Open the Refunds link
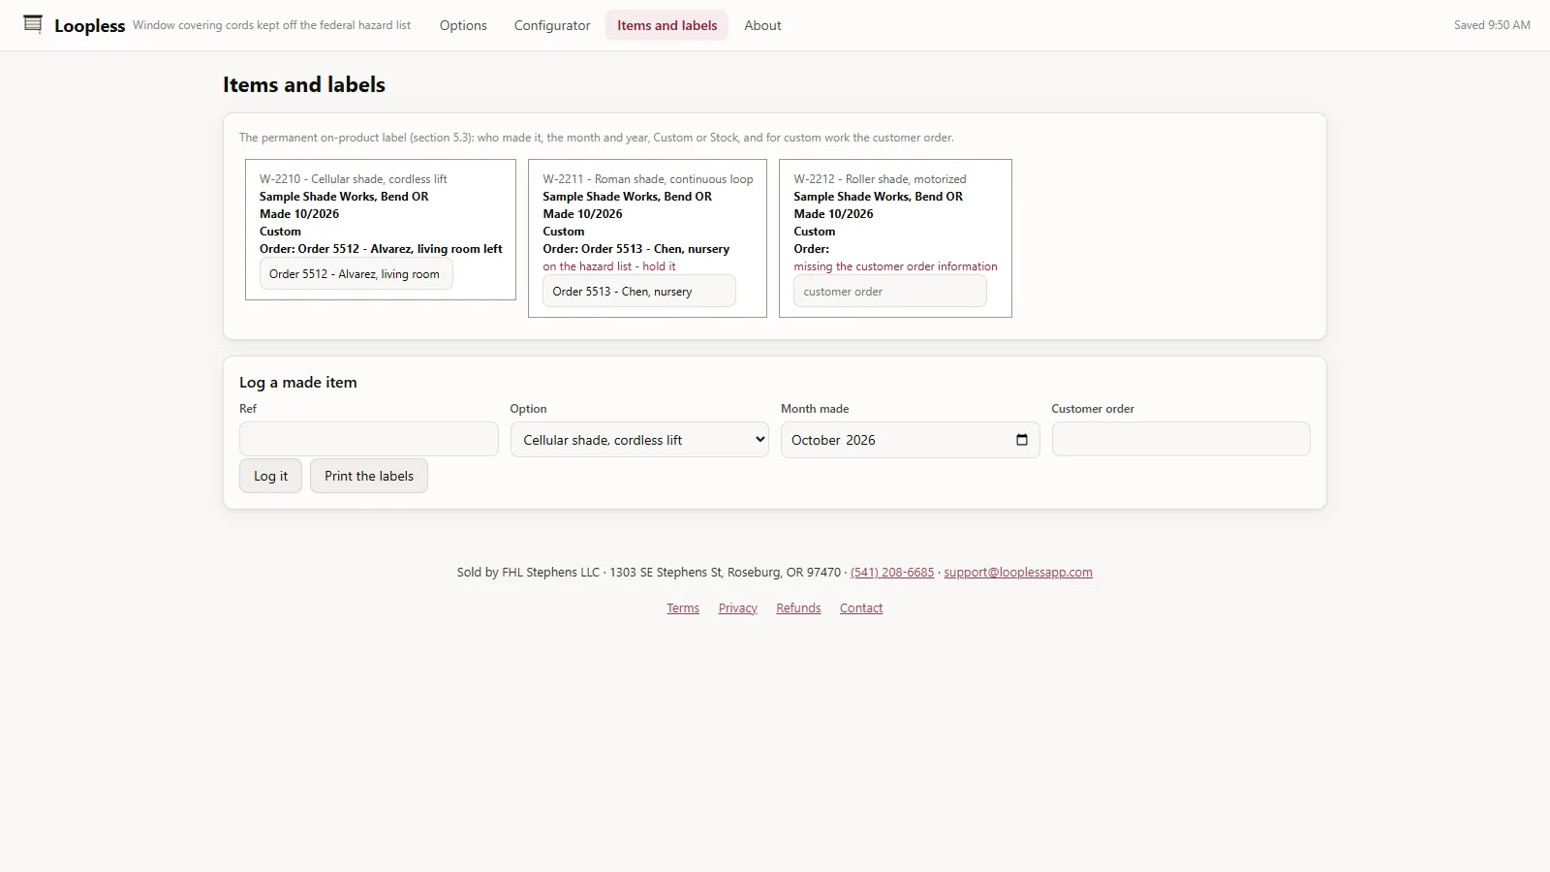 798,608
